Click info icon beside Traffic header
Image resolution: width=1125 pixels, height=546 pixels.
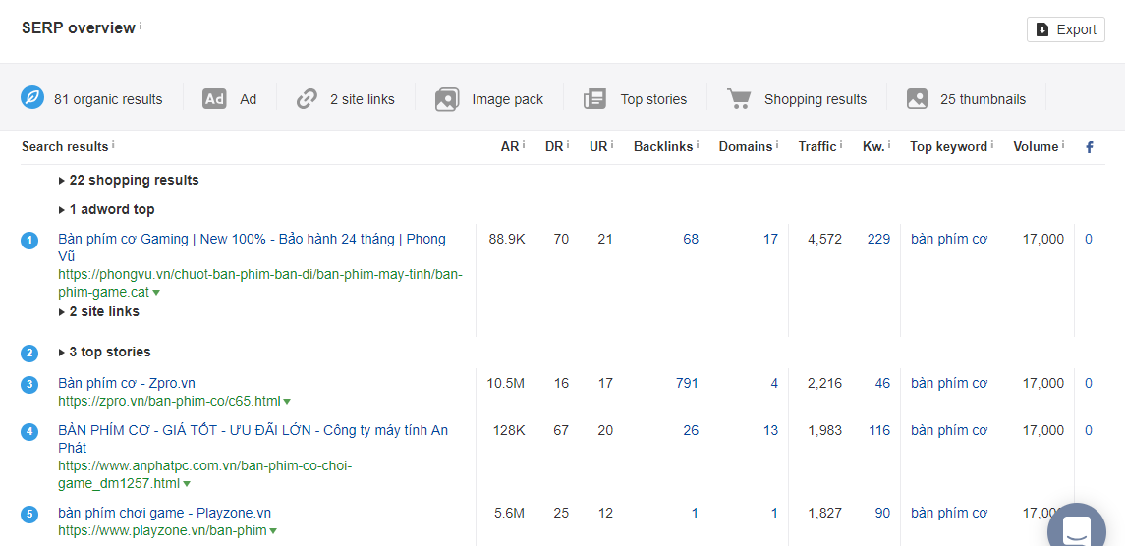coord(841,145)
